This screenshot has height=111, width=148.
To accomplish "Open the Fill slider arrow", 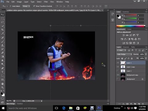I will 146,58.
